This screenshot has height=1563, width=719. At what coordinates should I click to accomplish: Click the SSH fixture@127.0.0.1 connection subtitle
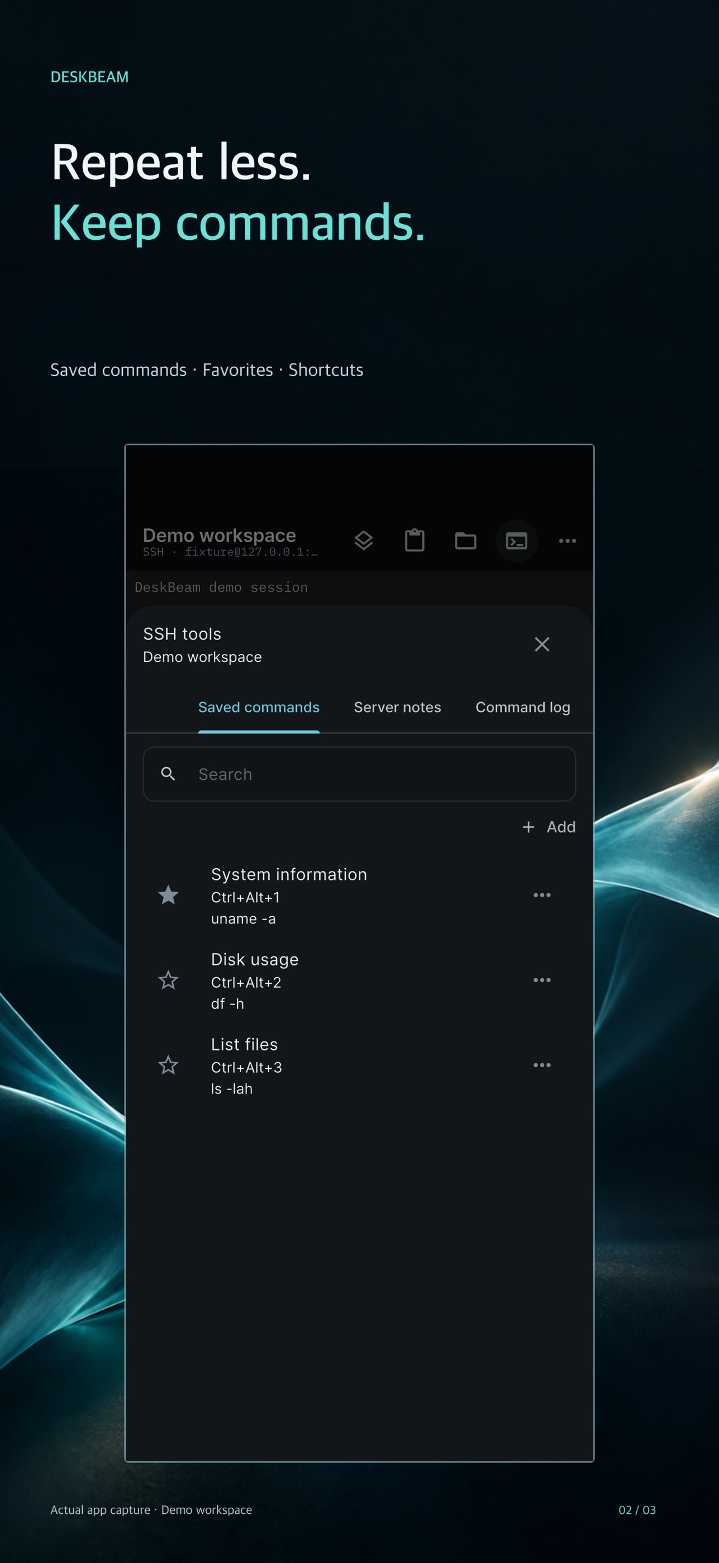tap(230, 552)
